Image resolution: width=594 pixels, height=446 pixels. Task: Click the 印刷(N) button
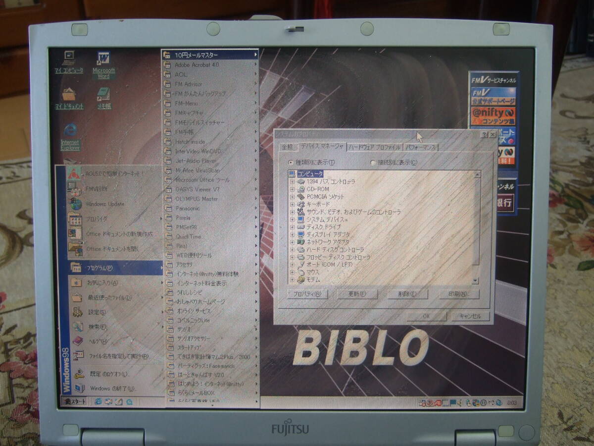click(458, 294)
